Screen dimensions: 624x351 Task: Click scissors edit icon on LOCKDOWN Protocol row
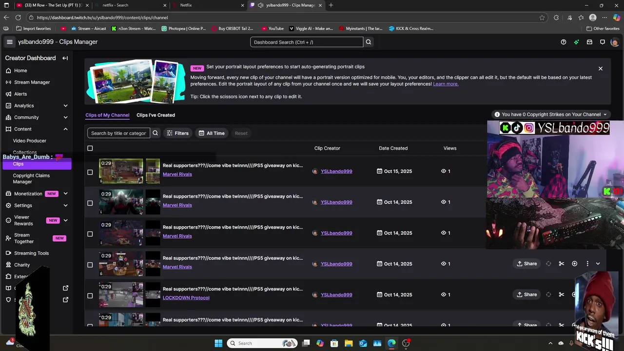click(562, 294)
